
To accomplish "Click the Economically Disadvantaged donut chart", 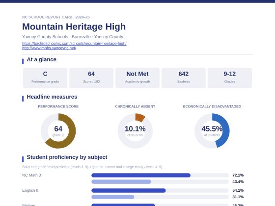I will coord(212,131).
